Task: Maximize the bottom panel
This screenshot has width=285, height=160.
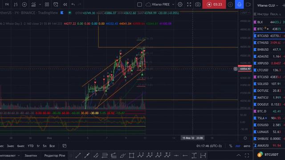Action: pos(247,155)
